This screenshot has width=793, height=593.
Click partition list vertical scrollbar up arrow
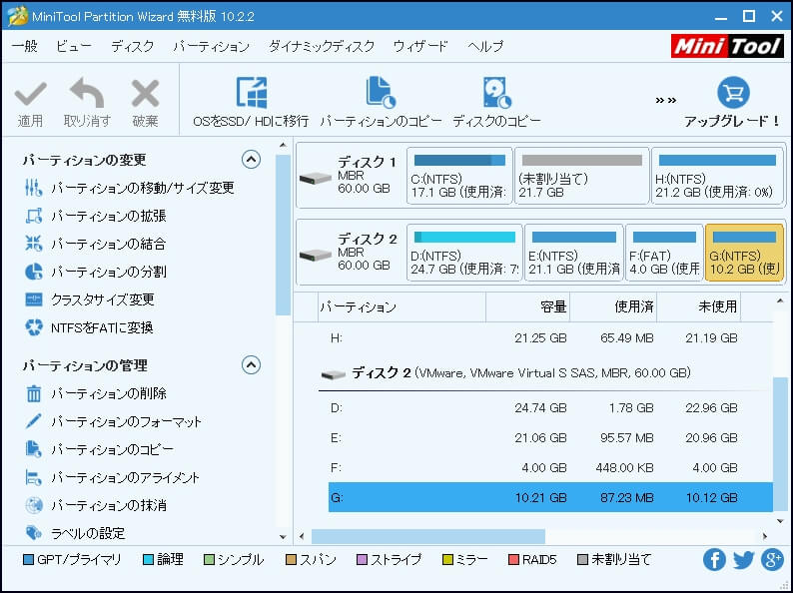[x=780, y=301]
